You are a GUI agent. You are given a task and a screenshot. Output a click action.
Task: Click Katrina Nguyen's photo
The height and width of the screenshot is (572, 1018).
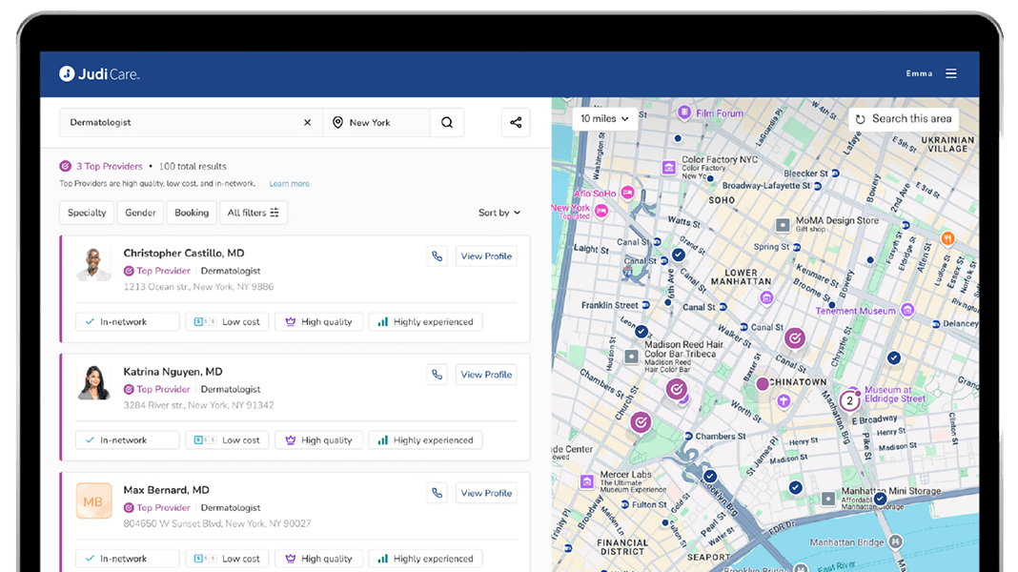[93, 382]
